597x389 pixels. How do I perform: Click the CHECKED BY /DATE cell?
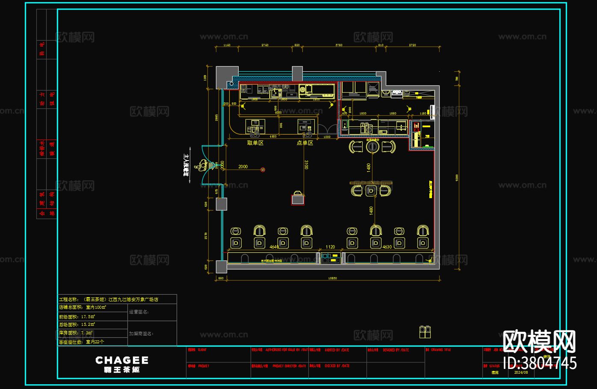point(337,370)
